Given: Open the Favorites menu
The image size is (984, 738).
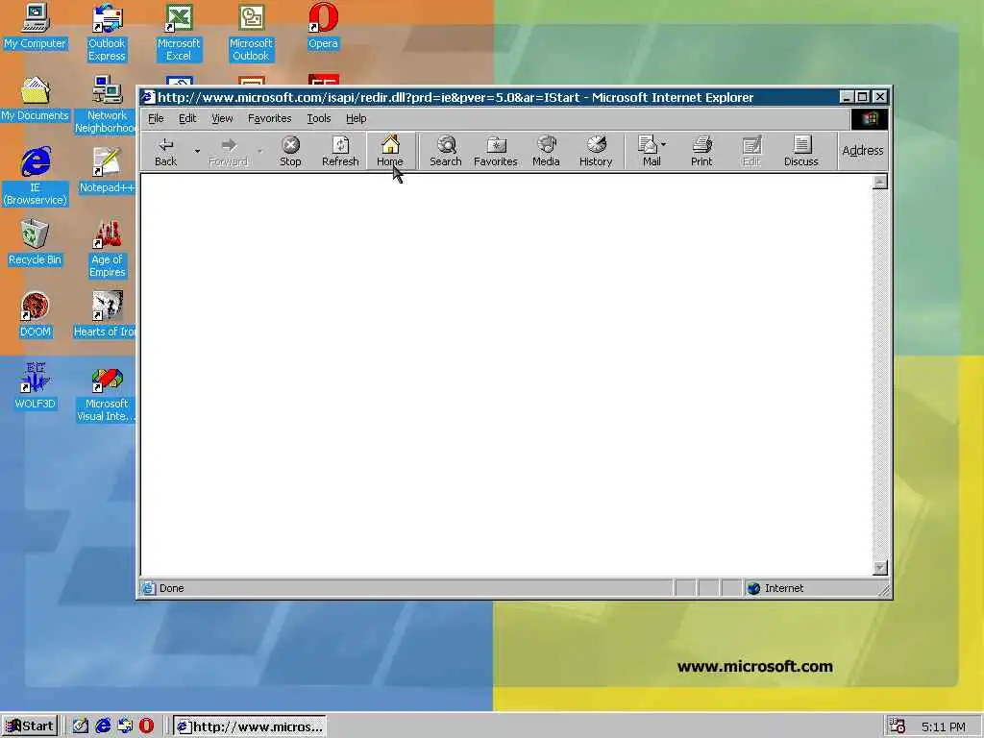Looking at the screenshot, I should (x=270, y=118).
